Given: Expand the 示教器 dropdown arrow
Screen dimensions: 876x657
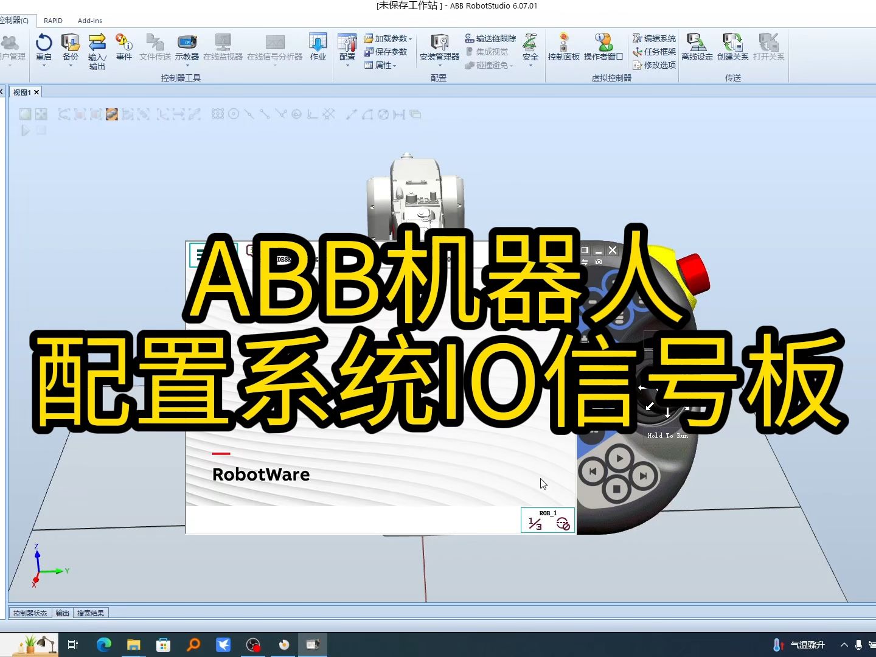Looking at the screenshot, I should pos(187,65).
